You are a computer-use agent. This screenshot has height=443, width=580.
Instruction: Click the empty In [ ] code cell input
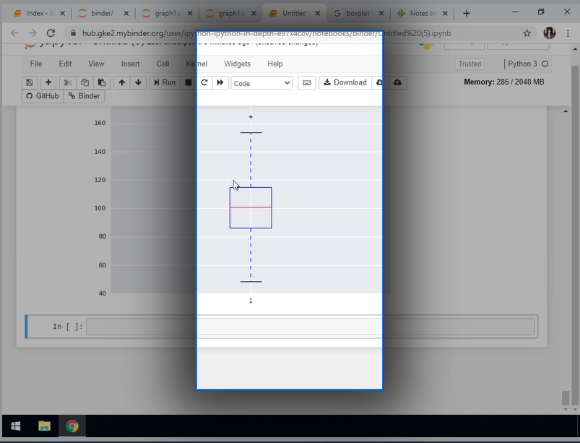click(x=311, y=327)
